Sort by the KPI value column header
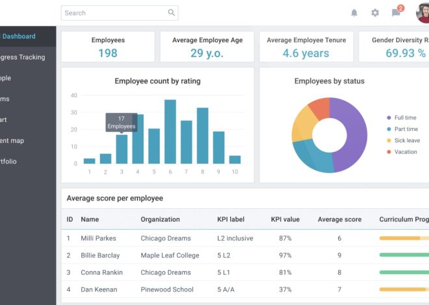Image resolution: width=429 pixels, height=305 pixels. (x=285, y=219)
